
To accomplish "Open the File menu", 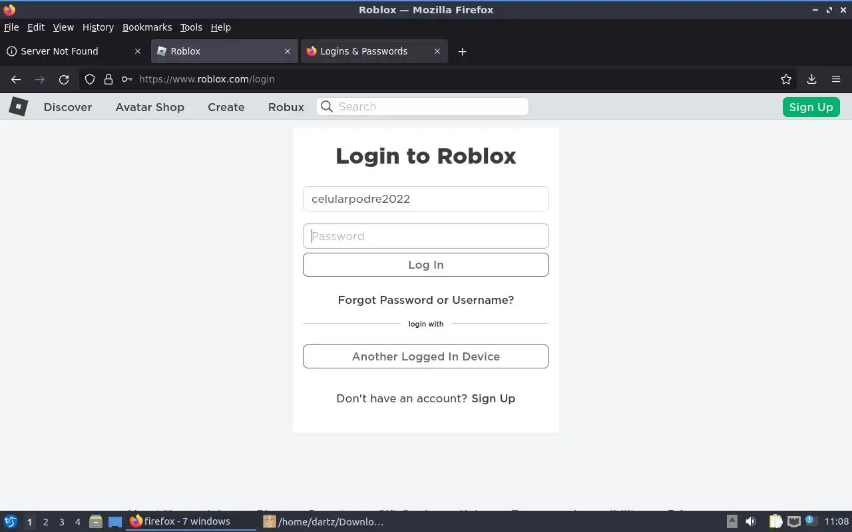I will pyautogui.click(x=11, y=27).
